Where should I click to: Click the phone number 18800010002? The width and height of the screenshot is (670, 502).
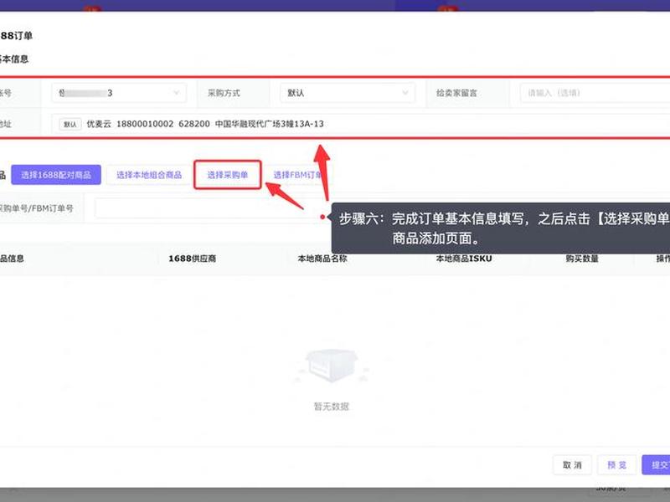[145, 124]
